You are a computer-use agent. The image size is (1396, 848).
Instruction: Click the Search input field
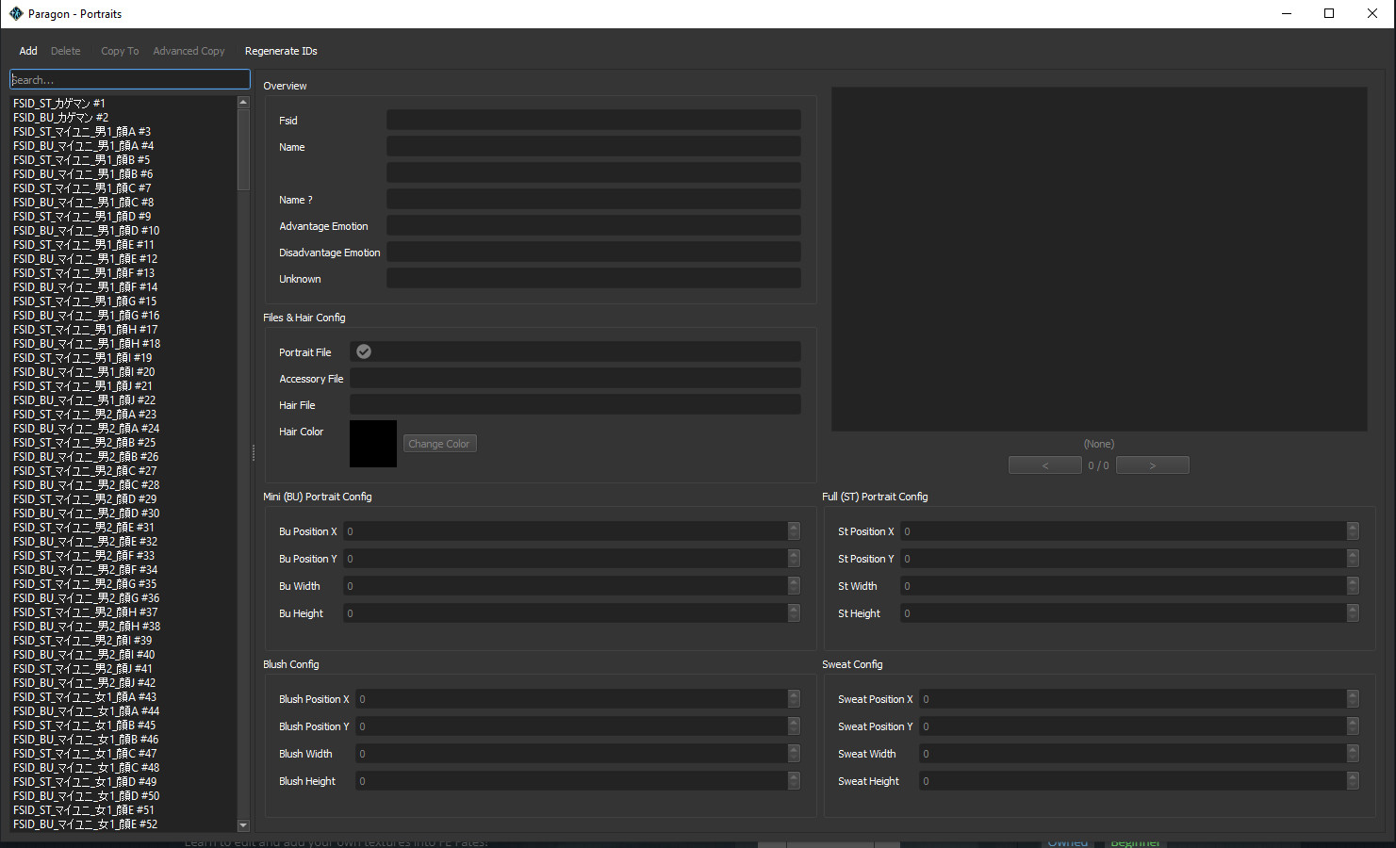point(129,80)
